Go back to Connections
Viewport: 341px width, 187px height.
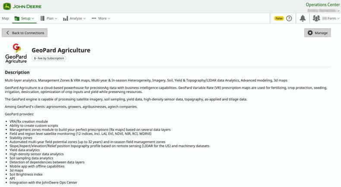(25, 33)
